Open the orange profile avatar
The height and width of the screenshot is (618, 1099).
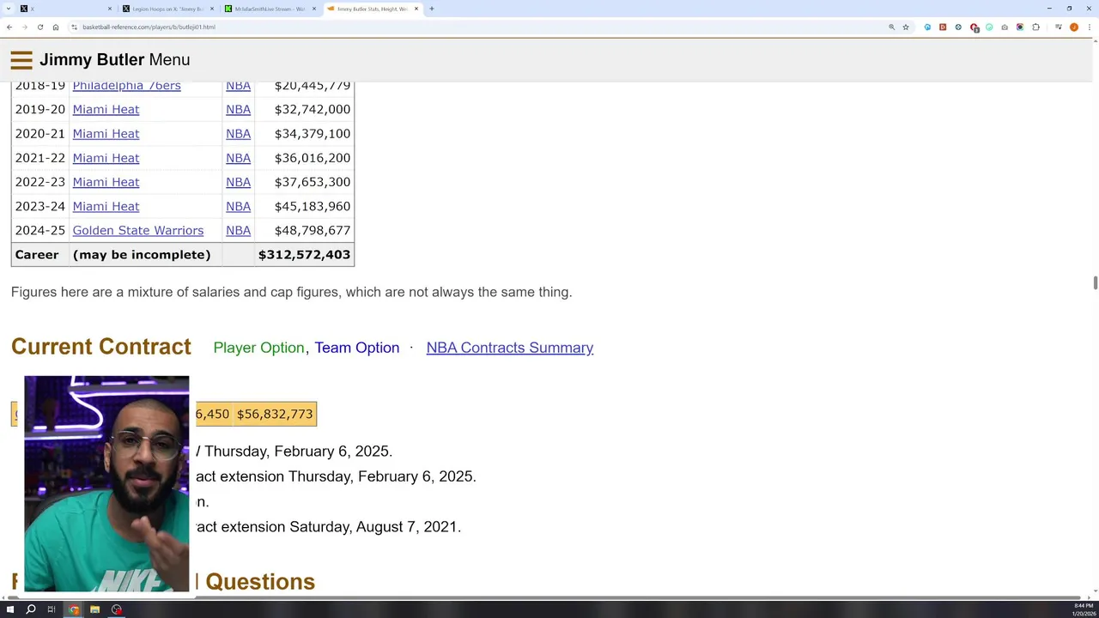click(x=1073, y=27)
